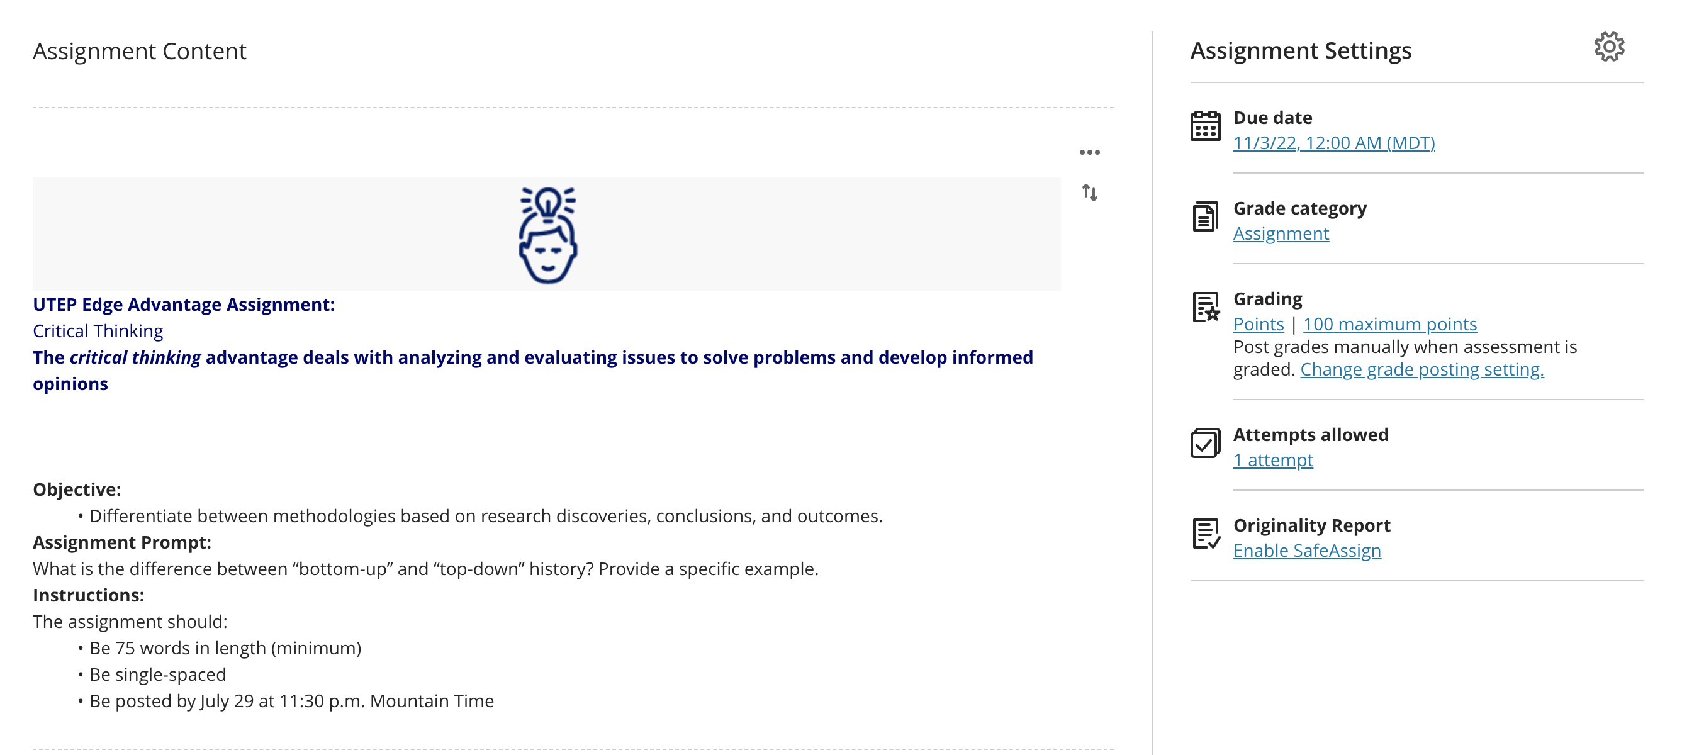Click Enable SafeAssign link
The width and height of the screenshot is (1699, 755).
tap(1306, 551)
